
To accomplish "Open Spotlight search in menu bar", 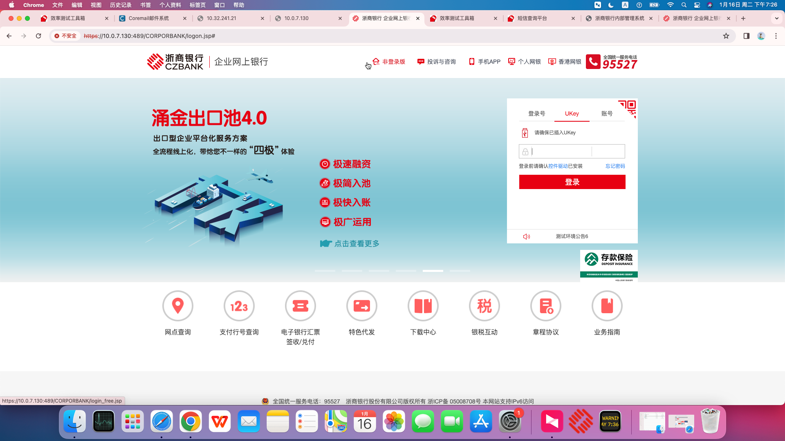I will tap(684, 5).
